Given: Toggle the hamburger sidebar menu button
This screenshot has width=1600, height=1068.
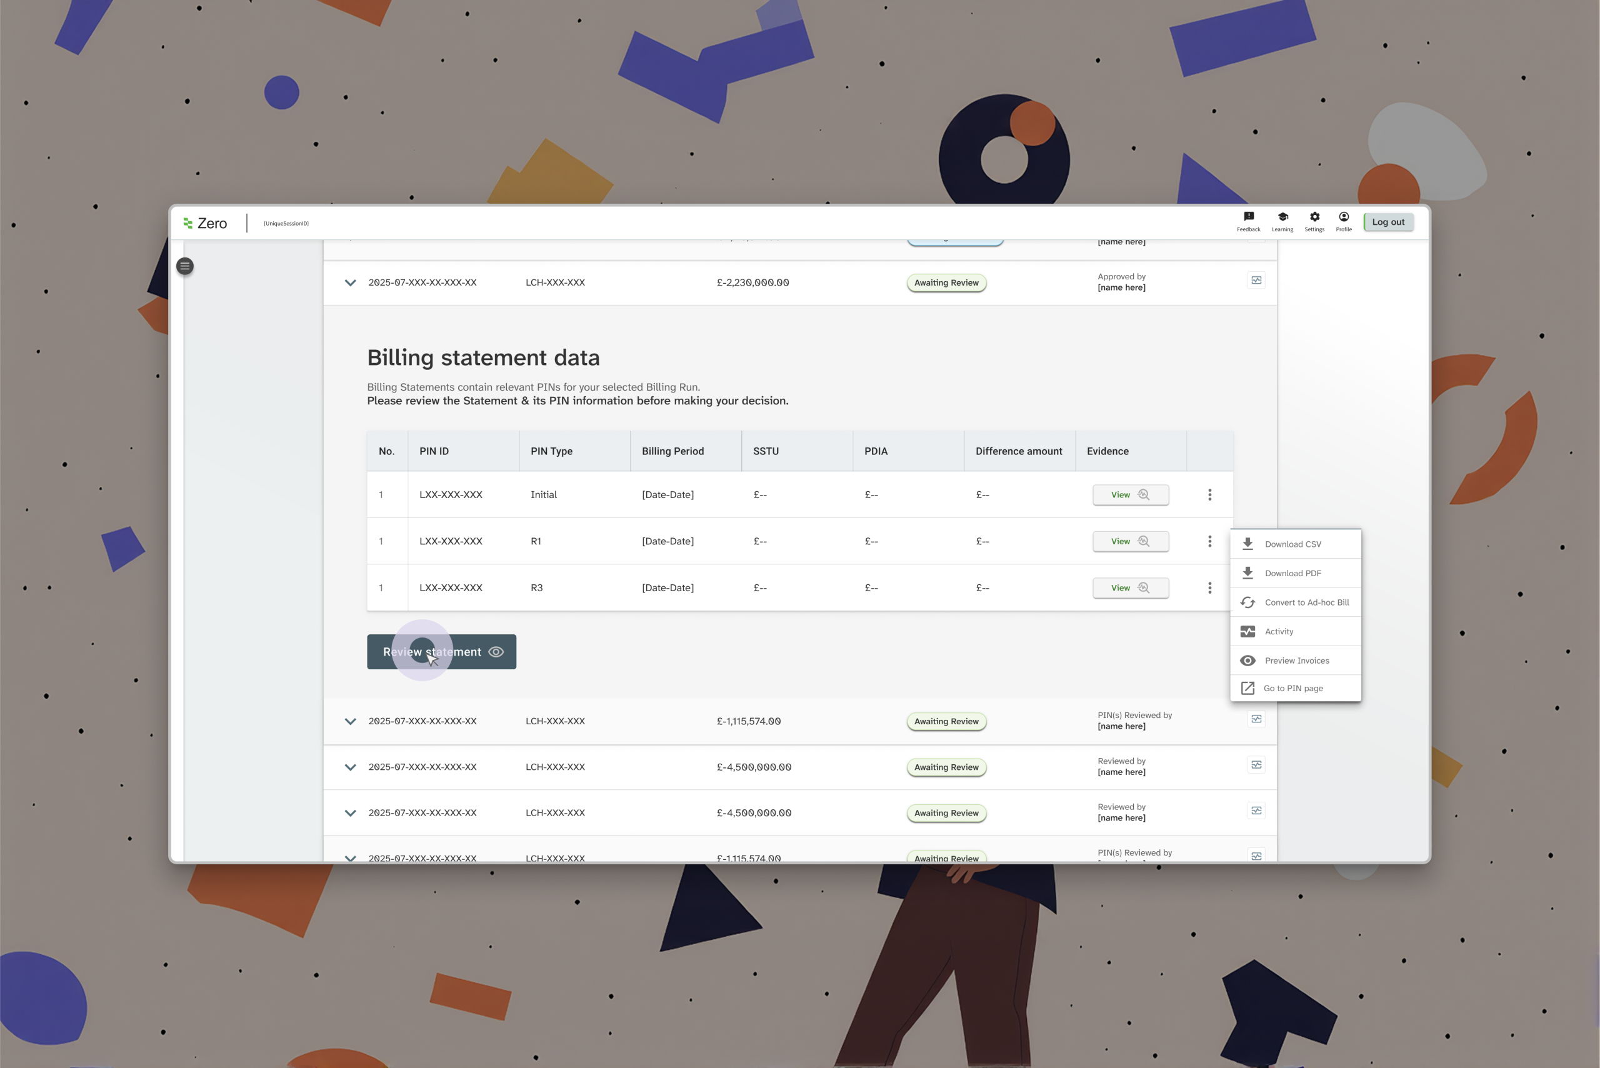Looking at the screenshot, I should point(184,266).
